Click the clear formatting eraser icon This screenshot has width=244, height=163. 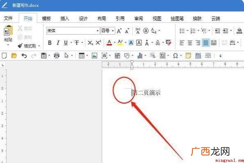point(169,42)
